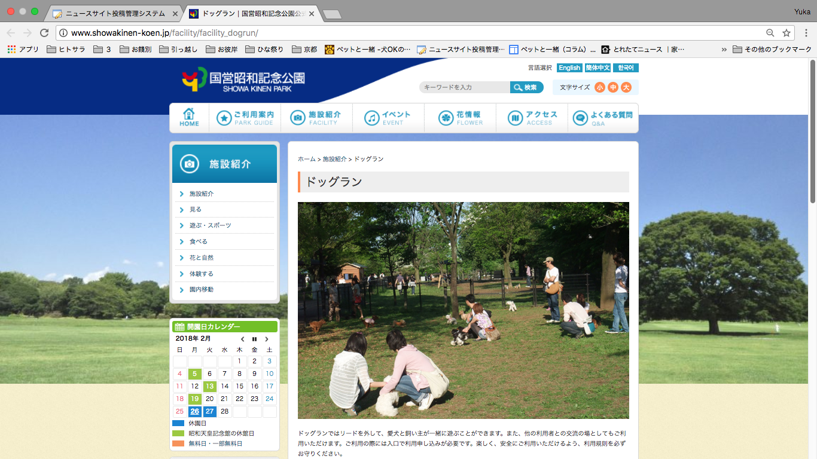Open the ペットと一緒 (コラム) bookmark
Screen dimensions: 817x459
click(x=552, y=50)
